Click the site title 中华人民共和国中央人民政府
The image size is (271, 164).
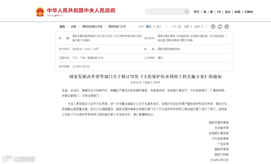click(x=81, y=10)
